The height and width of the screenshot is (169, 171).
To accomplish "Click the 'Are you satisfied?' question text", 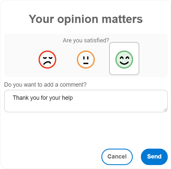I will 86,40.
